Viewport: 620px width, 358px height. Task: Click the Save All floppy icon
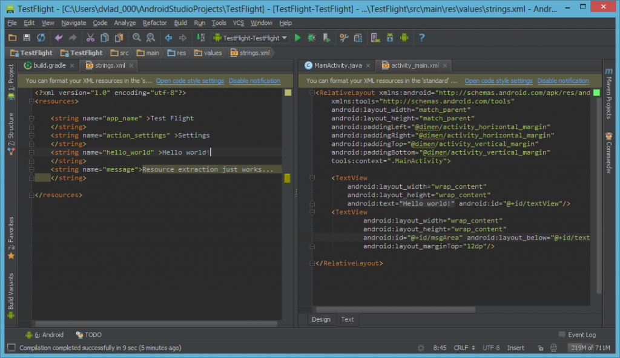pyautogui.click(x=27, y=38)
